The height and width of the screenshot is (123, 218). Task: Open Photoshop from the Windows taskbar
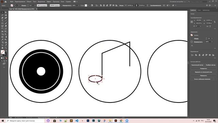pos(88,121)
